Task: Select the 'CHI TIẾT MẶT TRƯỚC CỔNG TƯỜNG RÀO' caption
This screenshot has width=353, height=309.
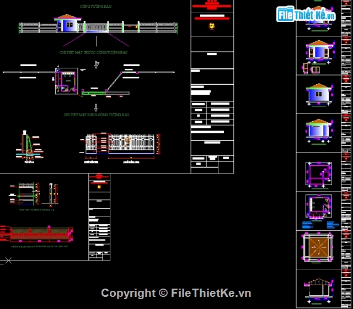Action: click(x=93, y=52)
